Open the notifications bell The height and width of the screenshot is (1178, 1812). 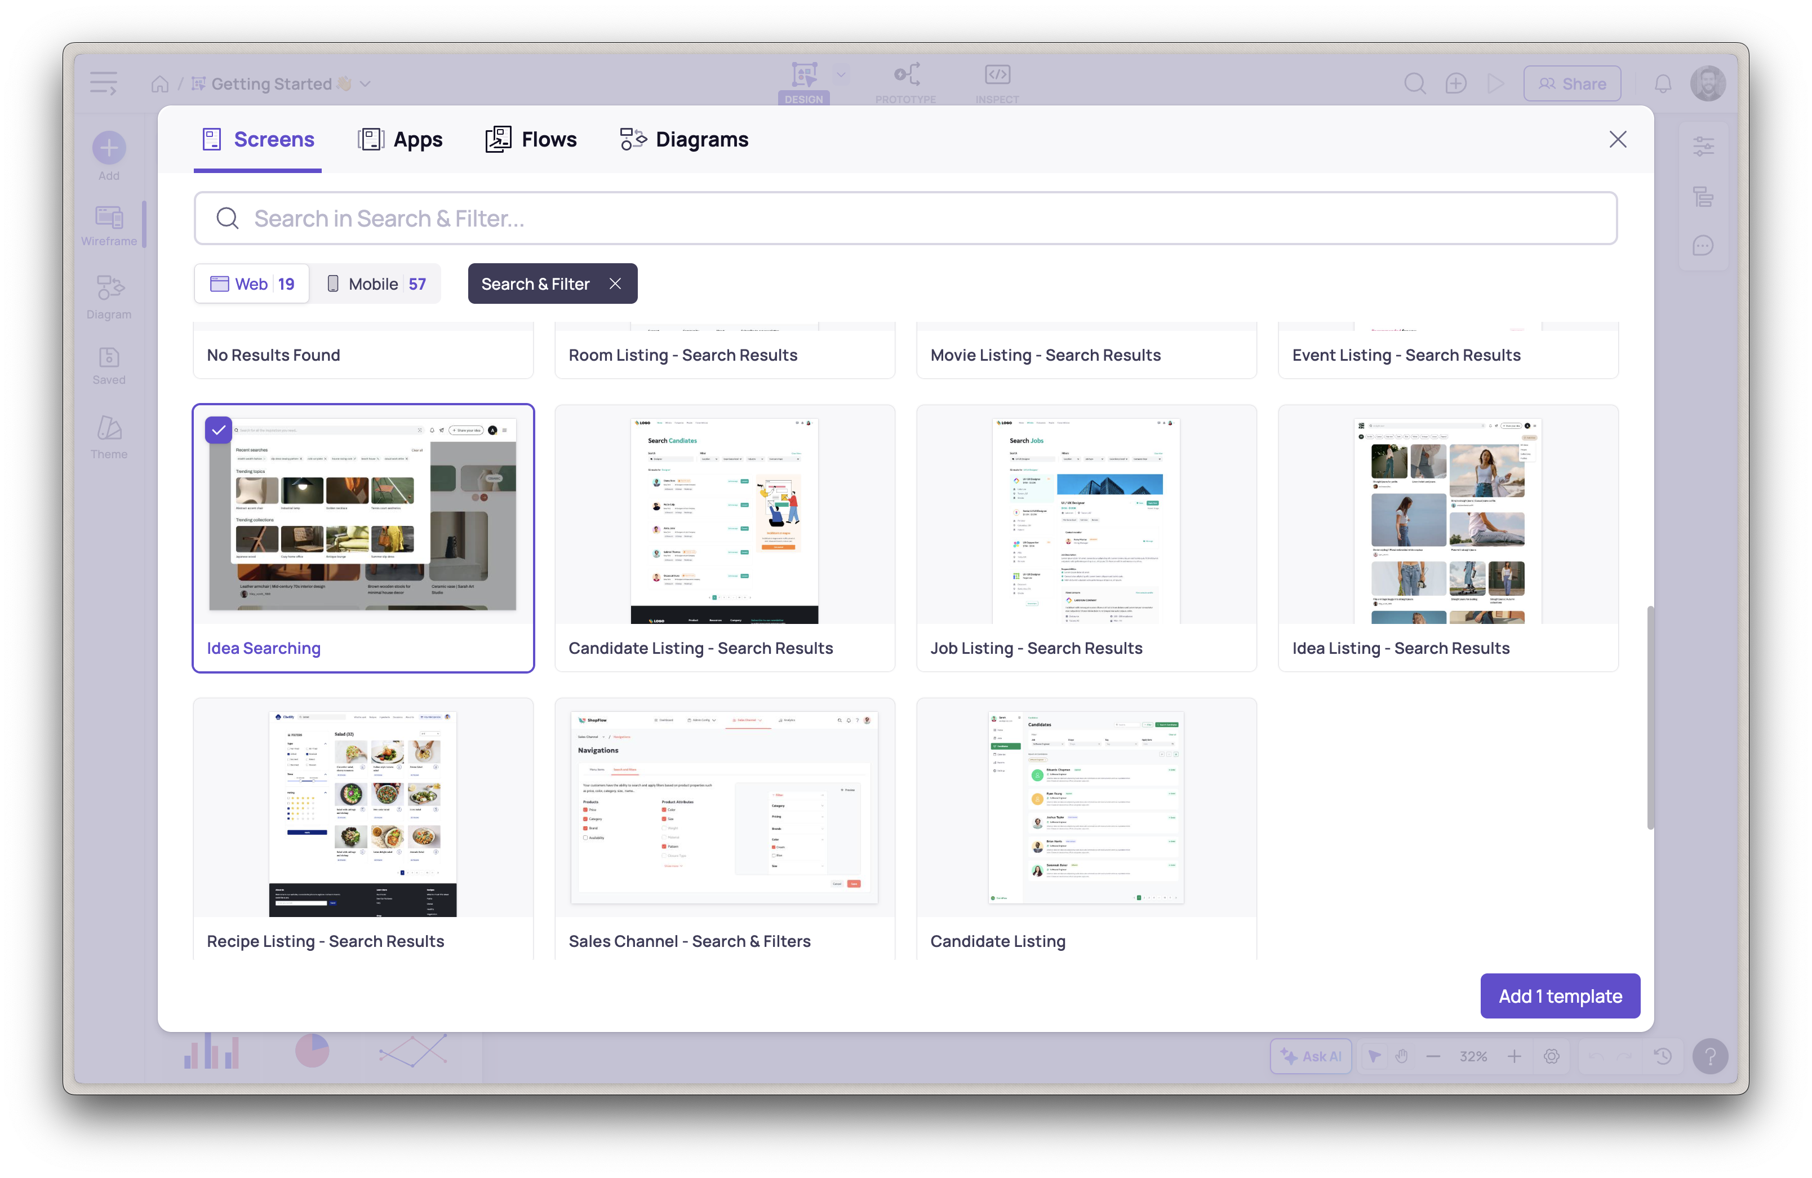click(x=1663, y=84)
